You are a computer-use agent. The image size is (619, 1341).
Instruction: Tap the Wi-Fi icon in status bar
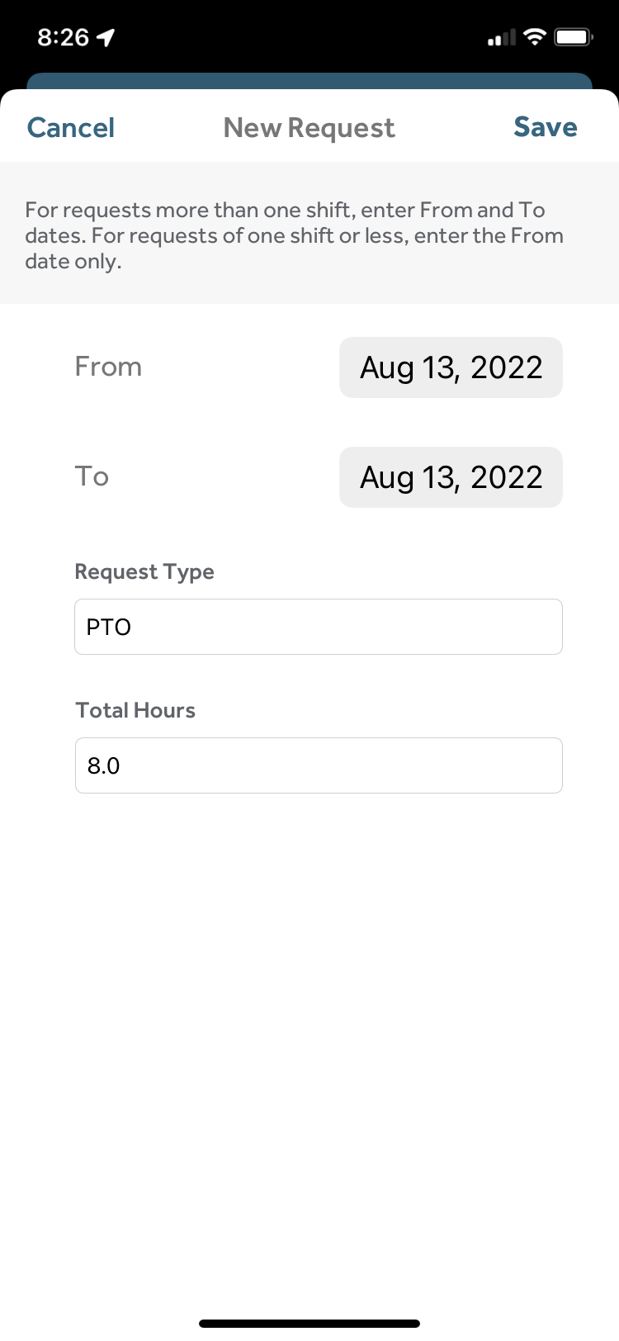pos(535,37)
